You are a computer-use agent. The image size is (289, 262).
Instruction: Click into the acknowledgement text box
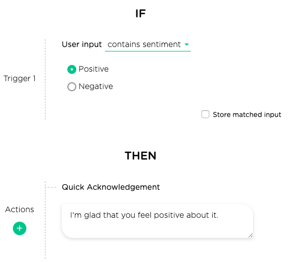click(x=157, y=221)
